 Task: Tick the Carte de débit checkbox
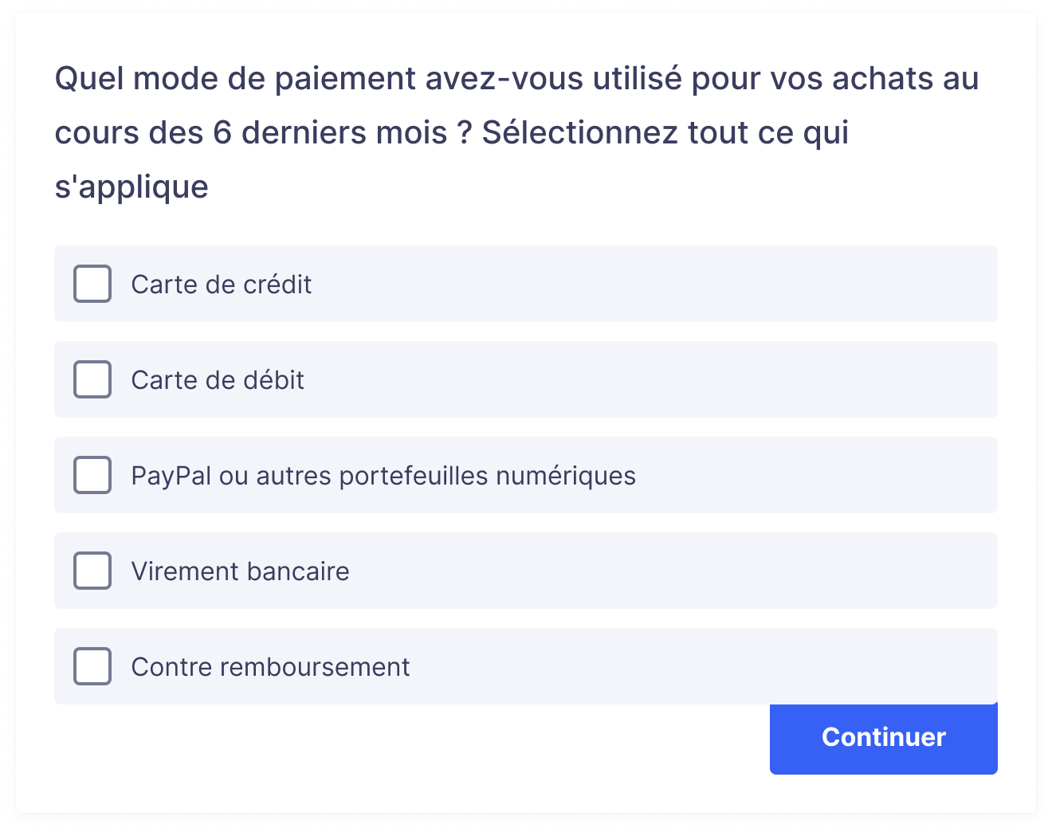pos(92,379)
